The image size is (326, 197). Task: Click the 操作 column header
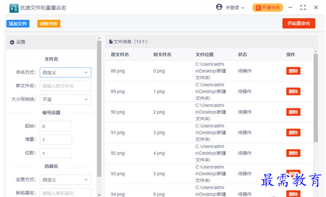[291, 54]
